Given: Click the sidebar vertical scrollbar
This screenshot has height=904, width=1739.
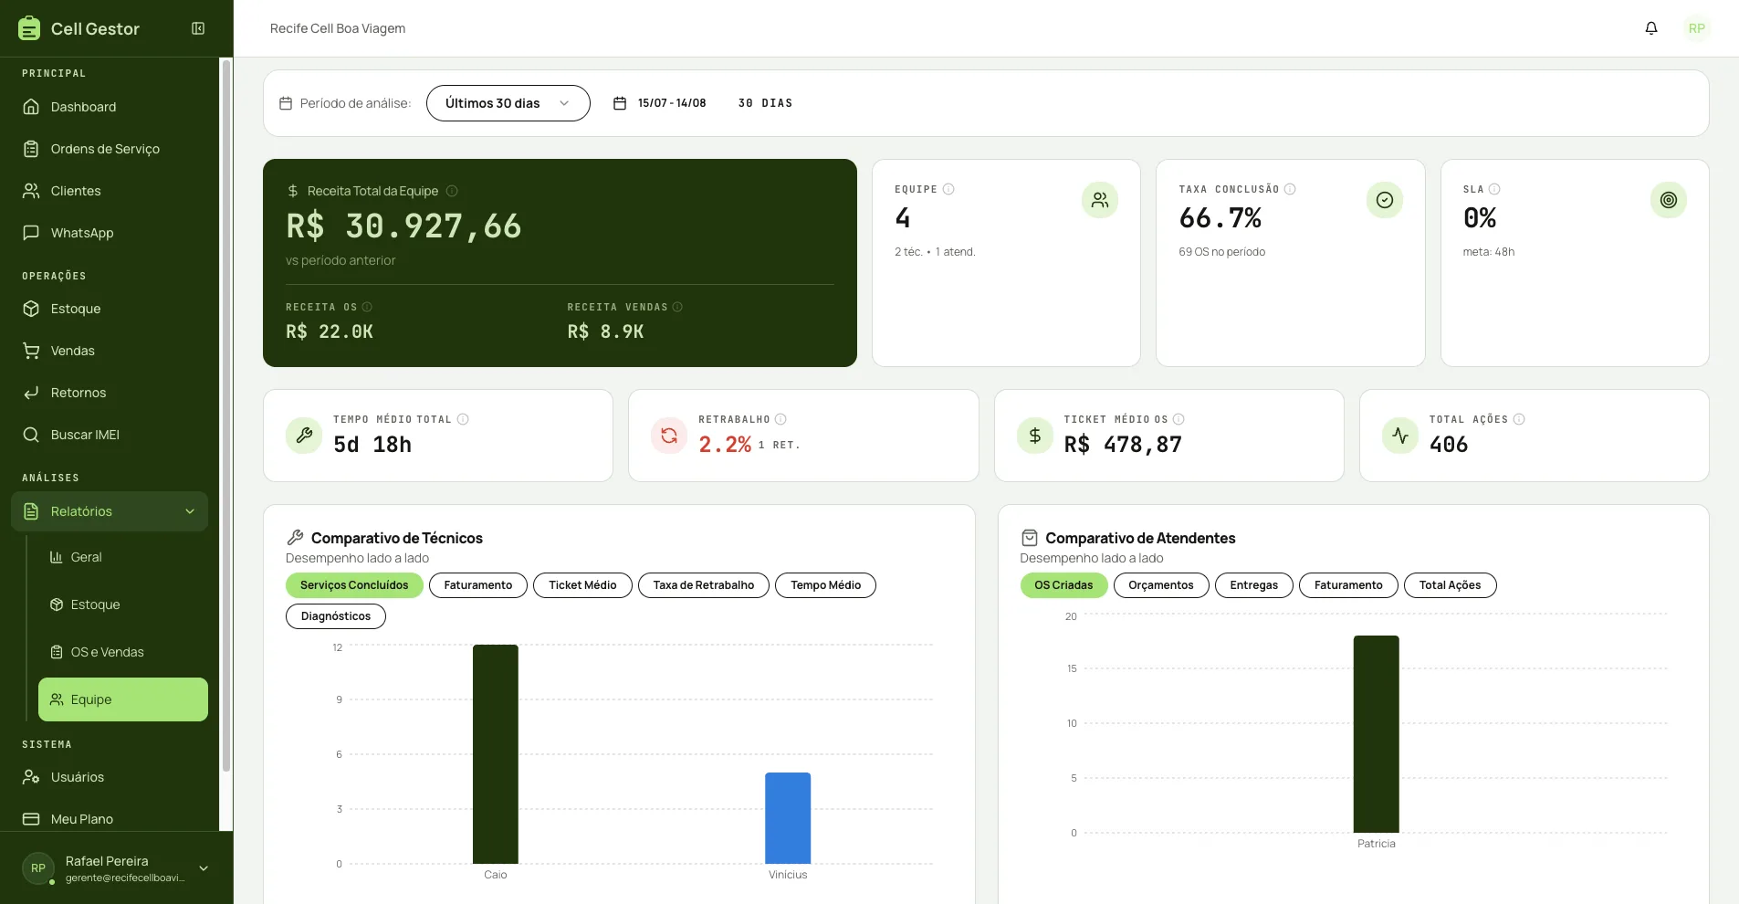Looking at the screenshot, I should coord(226,415).
